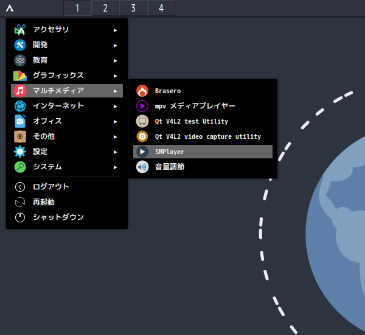The height and width of the screenshot is (335, 365).
Task: Click the シャットダウン power icon
Action: (20, 217)
